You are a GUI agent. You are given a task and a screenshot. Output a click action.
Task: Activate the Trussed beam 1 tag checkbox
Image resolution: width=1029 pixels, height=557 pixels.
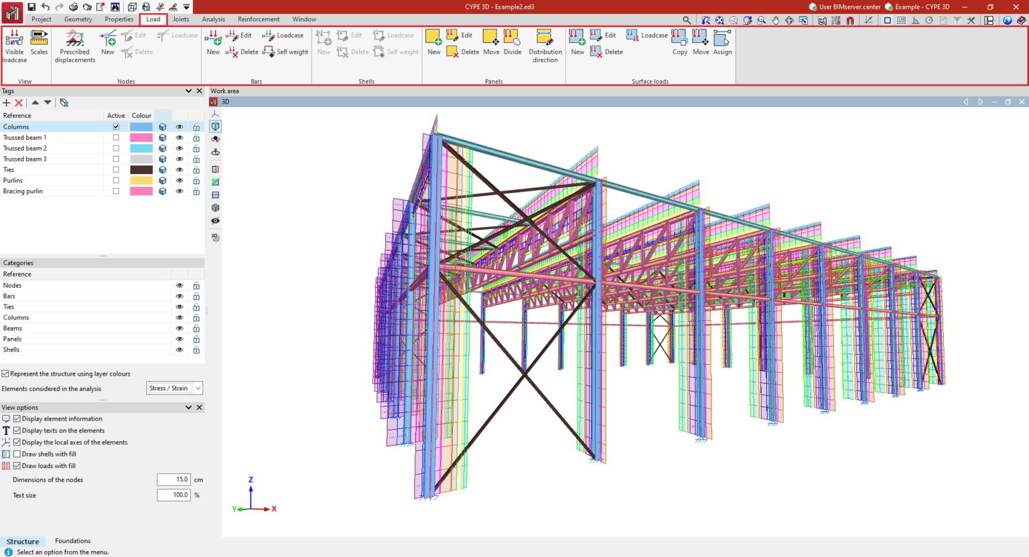pos(115,137)
